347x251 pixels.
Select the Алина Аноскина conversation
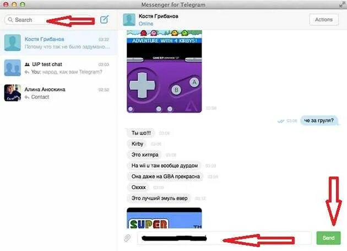[x=58, y=93]
